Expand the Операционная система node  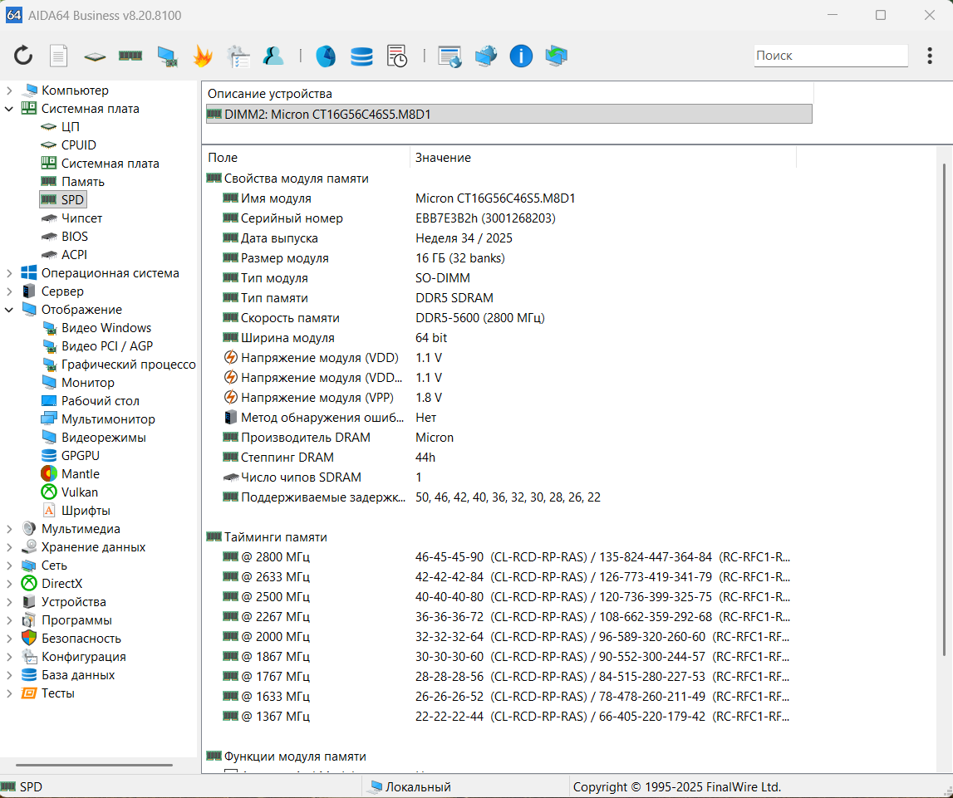8,273
